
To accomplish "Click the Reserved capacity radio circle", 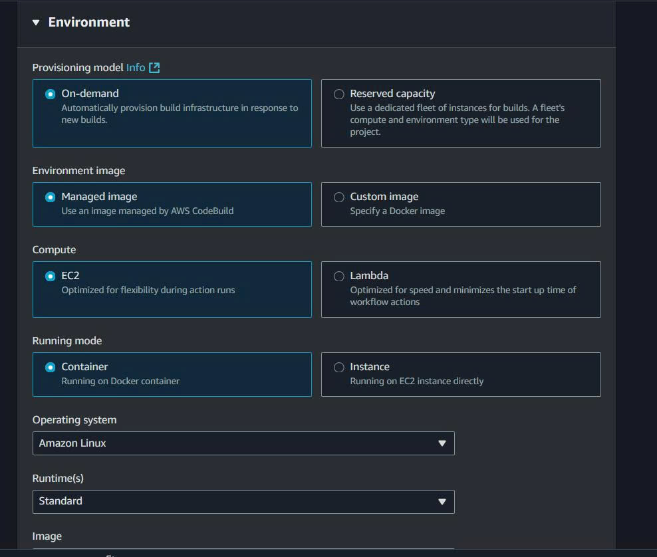I will [x=339, y=94].
